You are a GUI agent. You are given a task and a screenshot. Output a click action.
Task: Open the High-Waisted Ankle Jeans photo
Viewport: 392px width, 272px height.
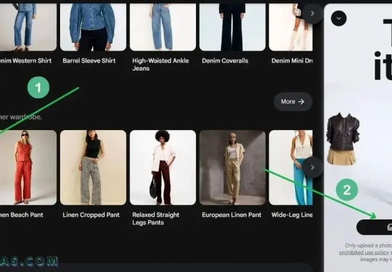pos(163,26)
